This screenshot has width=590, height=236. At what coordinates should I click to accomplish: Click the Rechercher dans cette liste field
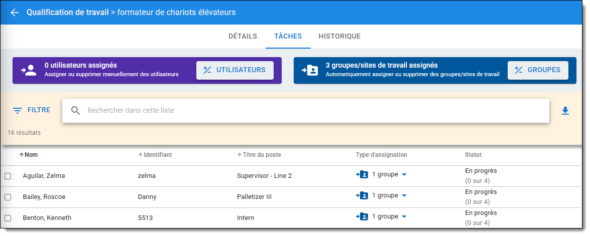311,110
